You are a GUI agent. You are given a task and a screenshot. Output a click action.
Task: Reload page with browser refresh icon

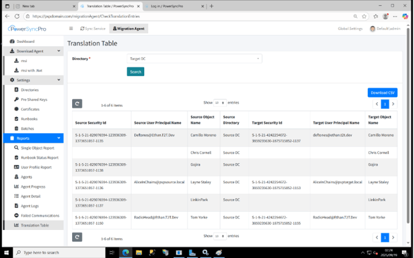point(17,16)
